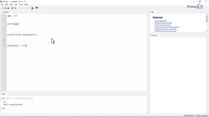Viewport: 209px width, 117px height.
Task: Click the Ukraine flag support icon
Action: 37,8
